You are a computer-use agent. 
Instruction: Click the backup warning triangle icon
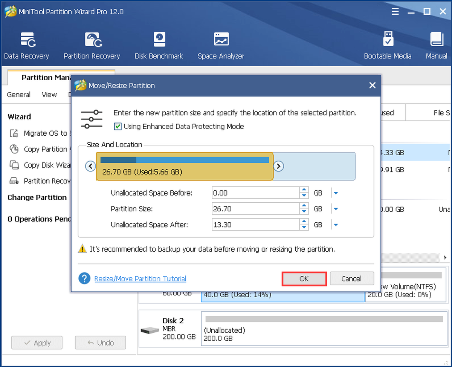point(82,249)
